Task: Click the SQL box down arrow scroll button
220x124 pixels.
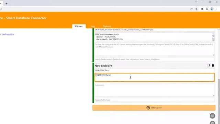Action: [213, 37]
